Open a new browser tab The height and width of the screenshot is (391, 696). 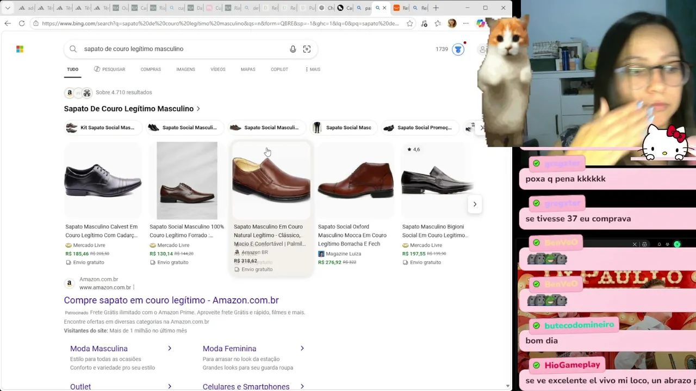click(436, 8)
